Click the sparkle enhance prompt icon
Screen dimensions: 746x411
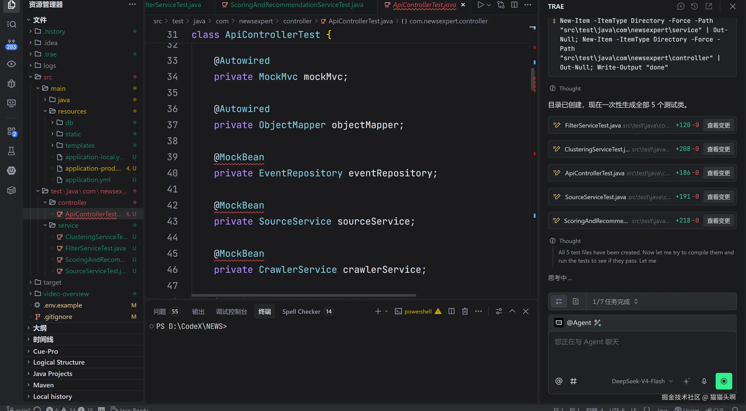click(686, 381)
